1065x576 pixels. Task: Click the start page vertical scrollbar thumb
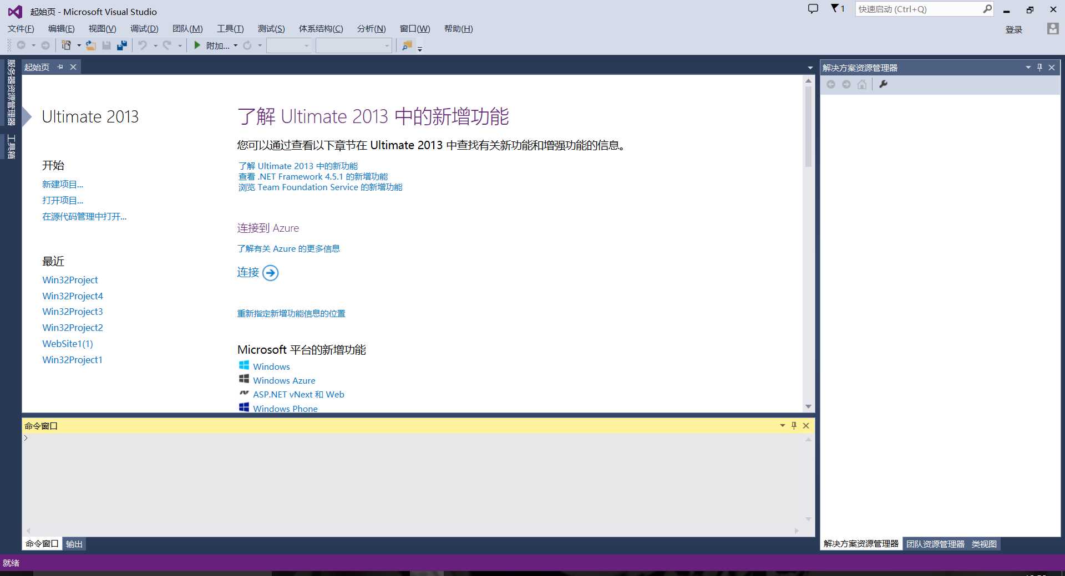pyautogui.click(x=809, y=126)
